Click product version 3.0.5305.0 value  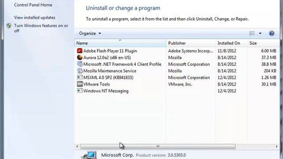(x=177, y=155)
